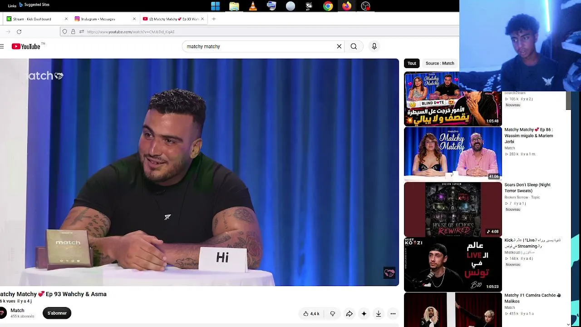This screenshot has height=327, width=581.
Task: Open the Blind Date 1:05:48 video thumbnail
Action: pos(453,99)
